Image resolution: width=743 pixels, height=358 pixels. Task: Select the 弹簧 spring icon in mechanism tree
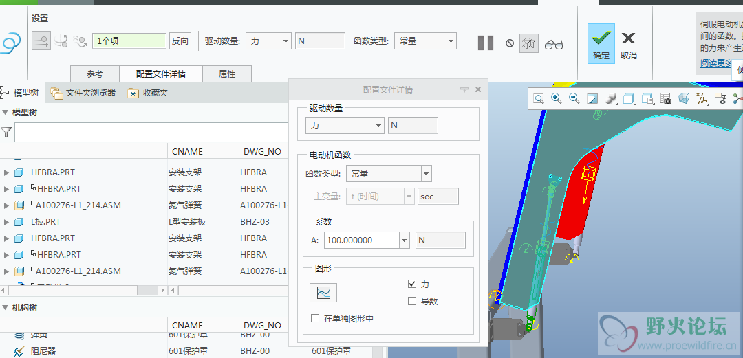[x=19, y=335]
